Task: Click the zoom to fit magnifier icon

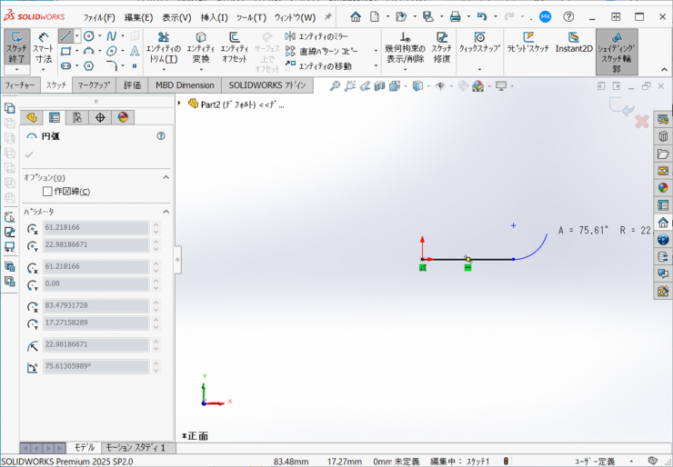Action: click(x=336, y=85)
